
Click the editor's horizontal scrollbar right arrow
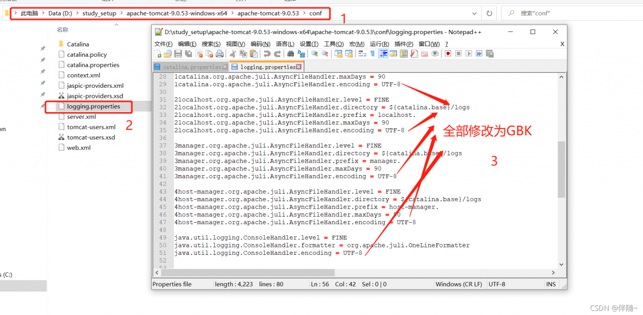[554, 272]
